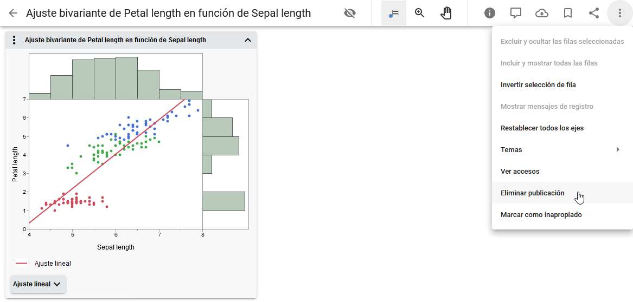Open the panel's three-dot options menu

click(x=15, y=40)
